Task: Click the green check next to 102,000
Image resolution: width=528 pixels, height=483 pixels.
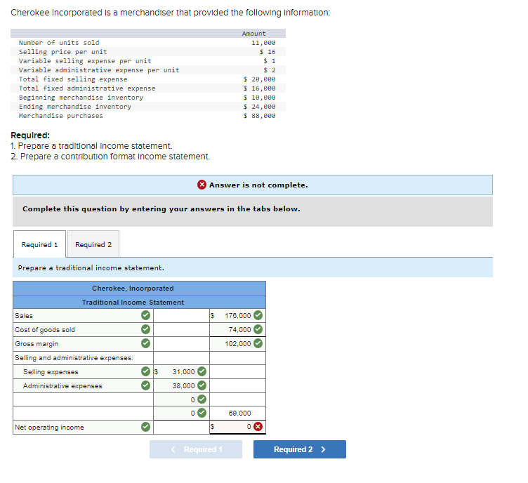Action: pyautogui.click(x=258, y=343)
